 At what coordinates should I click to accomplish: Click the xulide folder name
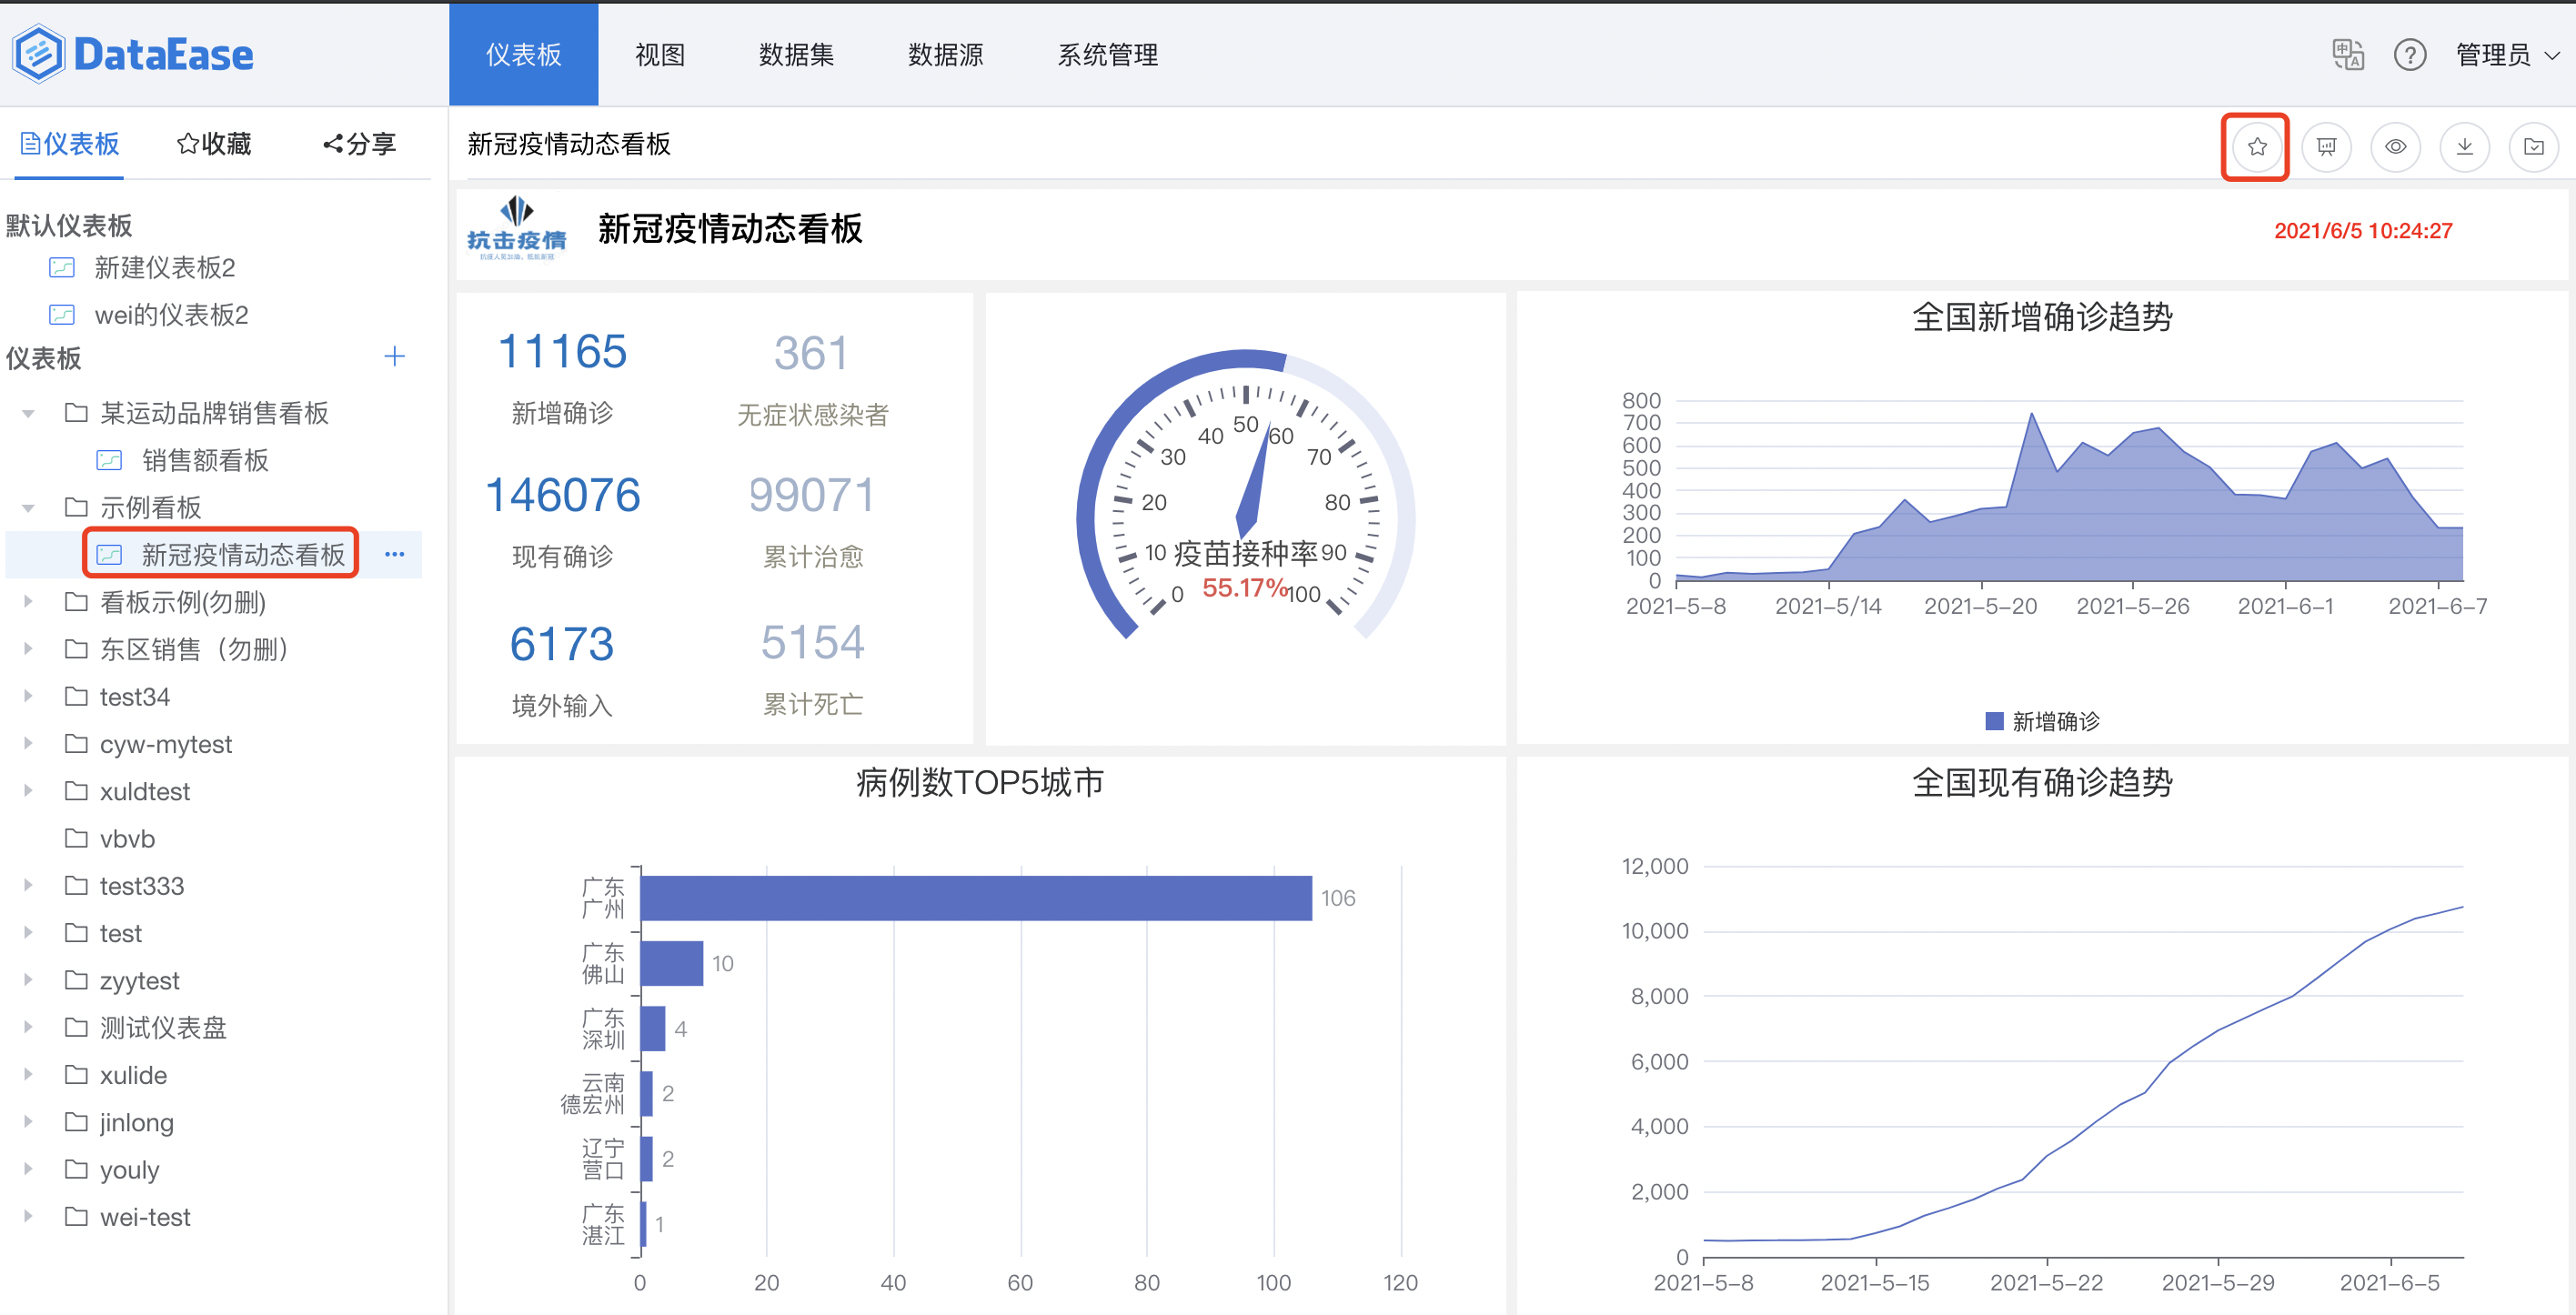[x=133, y=1075]
